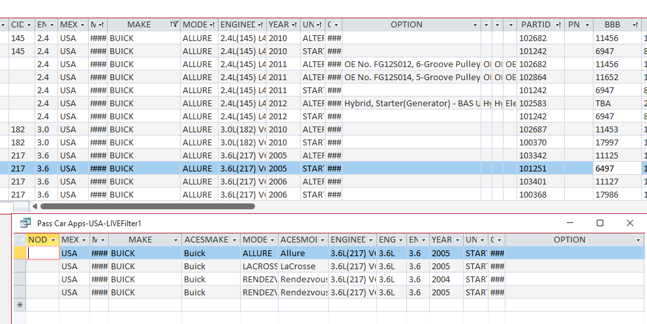The height and width of the screenshot is (324, 647).
Task: Click the PARTID cell 102864
Action: [541, 78]
